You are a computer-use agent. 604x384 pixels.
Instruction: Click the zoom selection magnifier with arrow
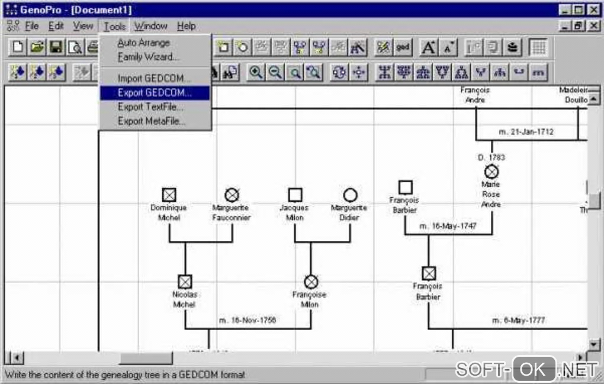pyautogui.click(x=314, y=72)
